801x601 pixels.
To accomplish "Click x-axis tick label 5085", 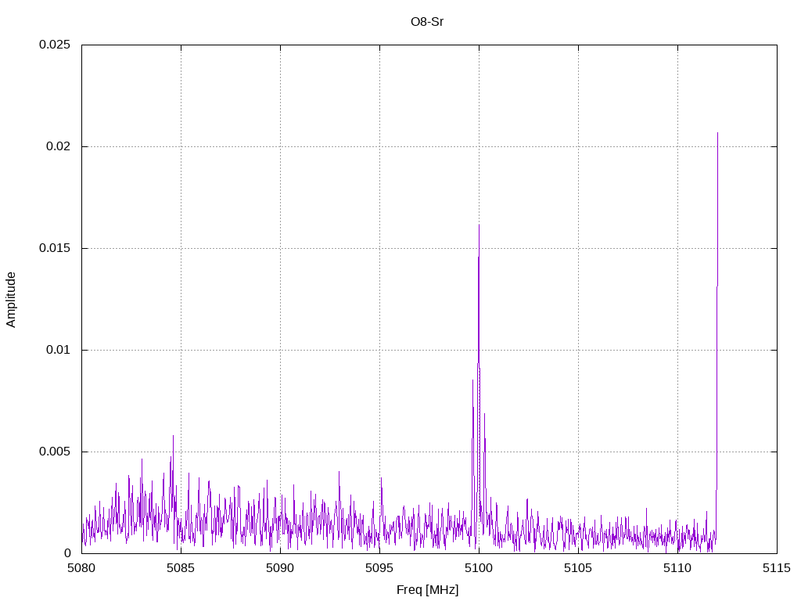I will point(181,568).
